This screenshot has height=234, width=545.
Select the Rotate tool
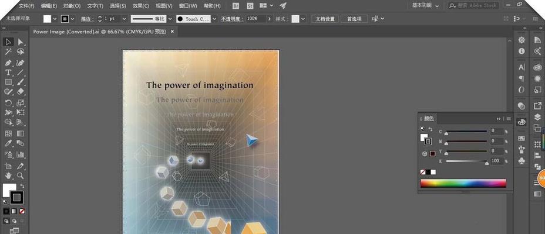[x=8, y=103]
